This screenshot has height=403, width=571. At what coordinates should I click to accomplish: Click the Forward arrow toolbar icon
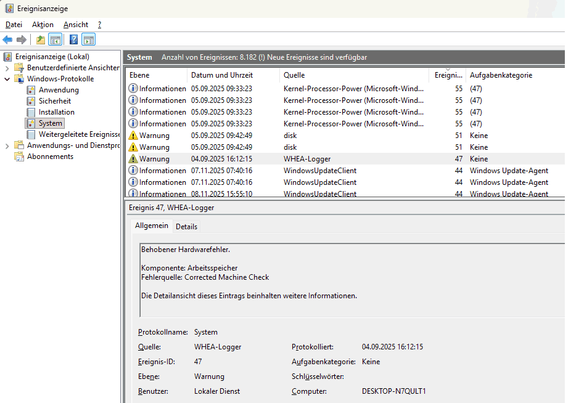pyautogui.click(x=22, y=39)
